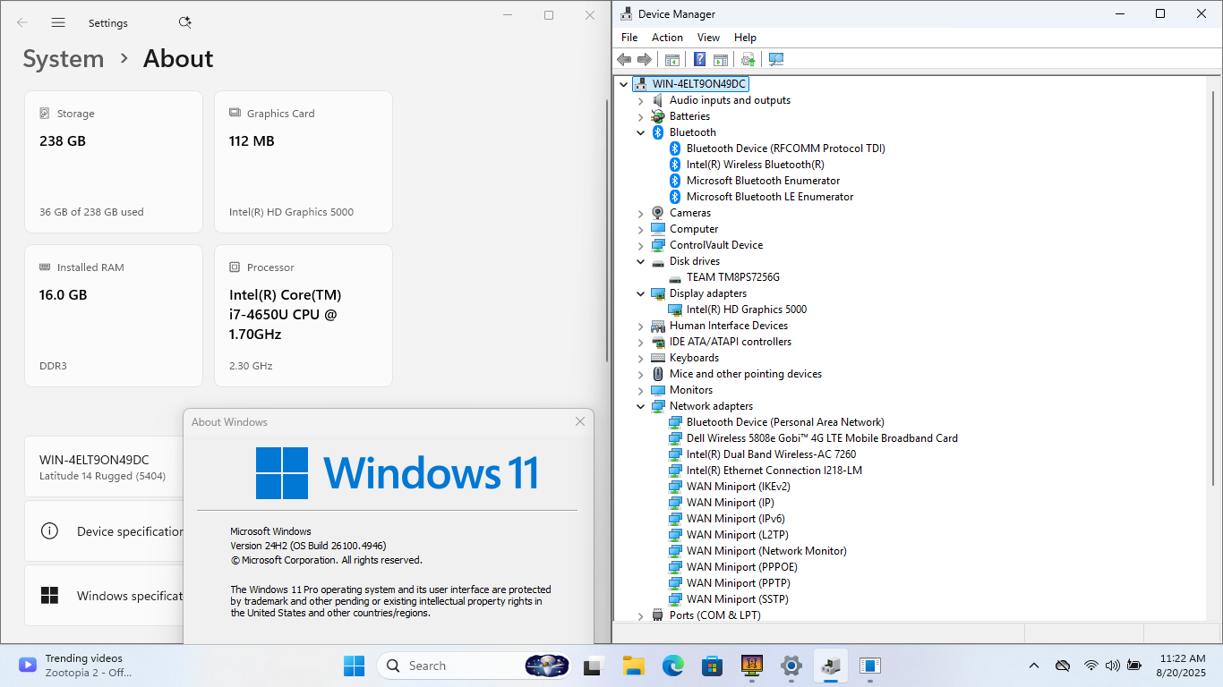Open the Settings hamburger navigation menu
Image resolution: width=1223 pixels, height=687 pixels.
click(58, 22)
